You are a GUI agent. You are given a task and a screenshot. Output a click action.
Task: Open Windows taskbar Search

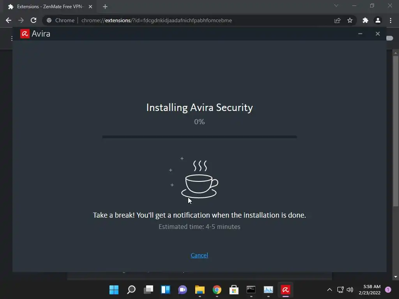pos(131,290)
